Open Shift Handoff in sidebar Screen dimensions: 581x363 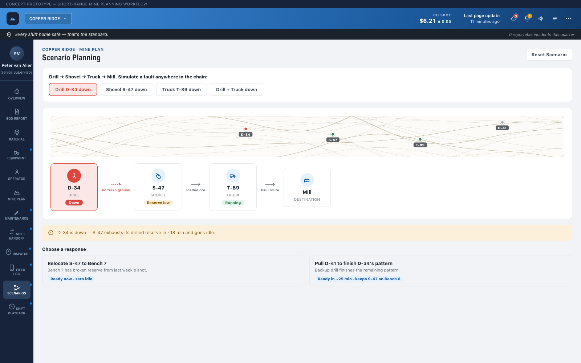17,235
